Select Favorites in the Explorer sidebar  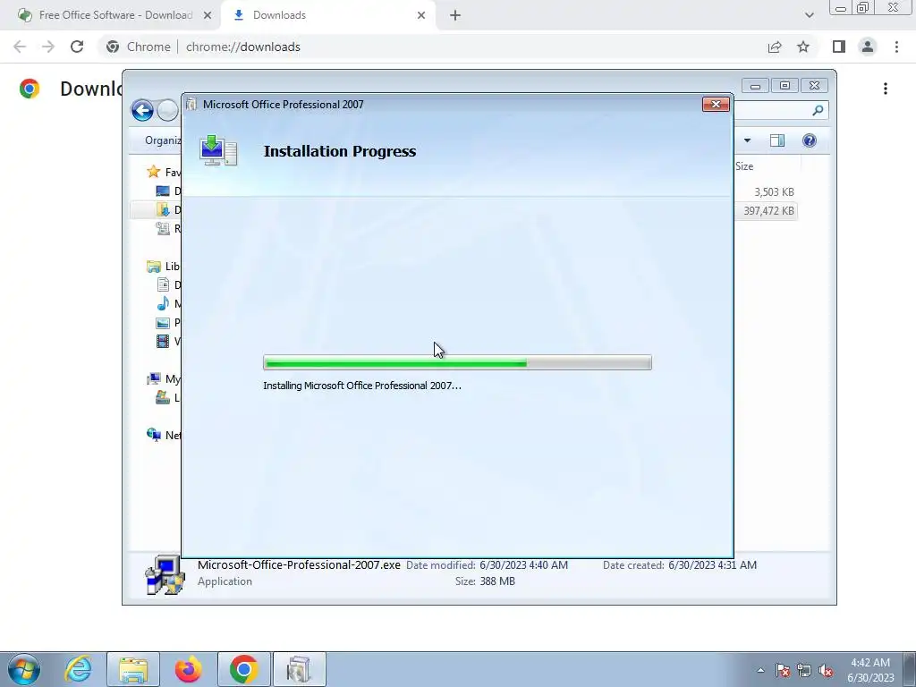164,172
